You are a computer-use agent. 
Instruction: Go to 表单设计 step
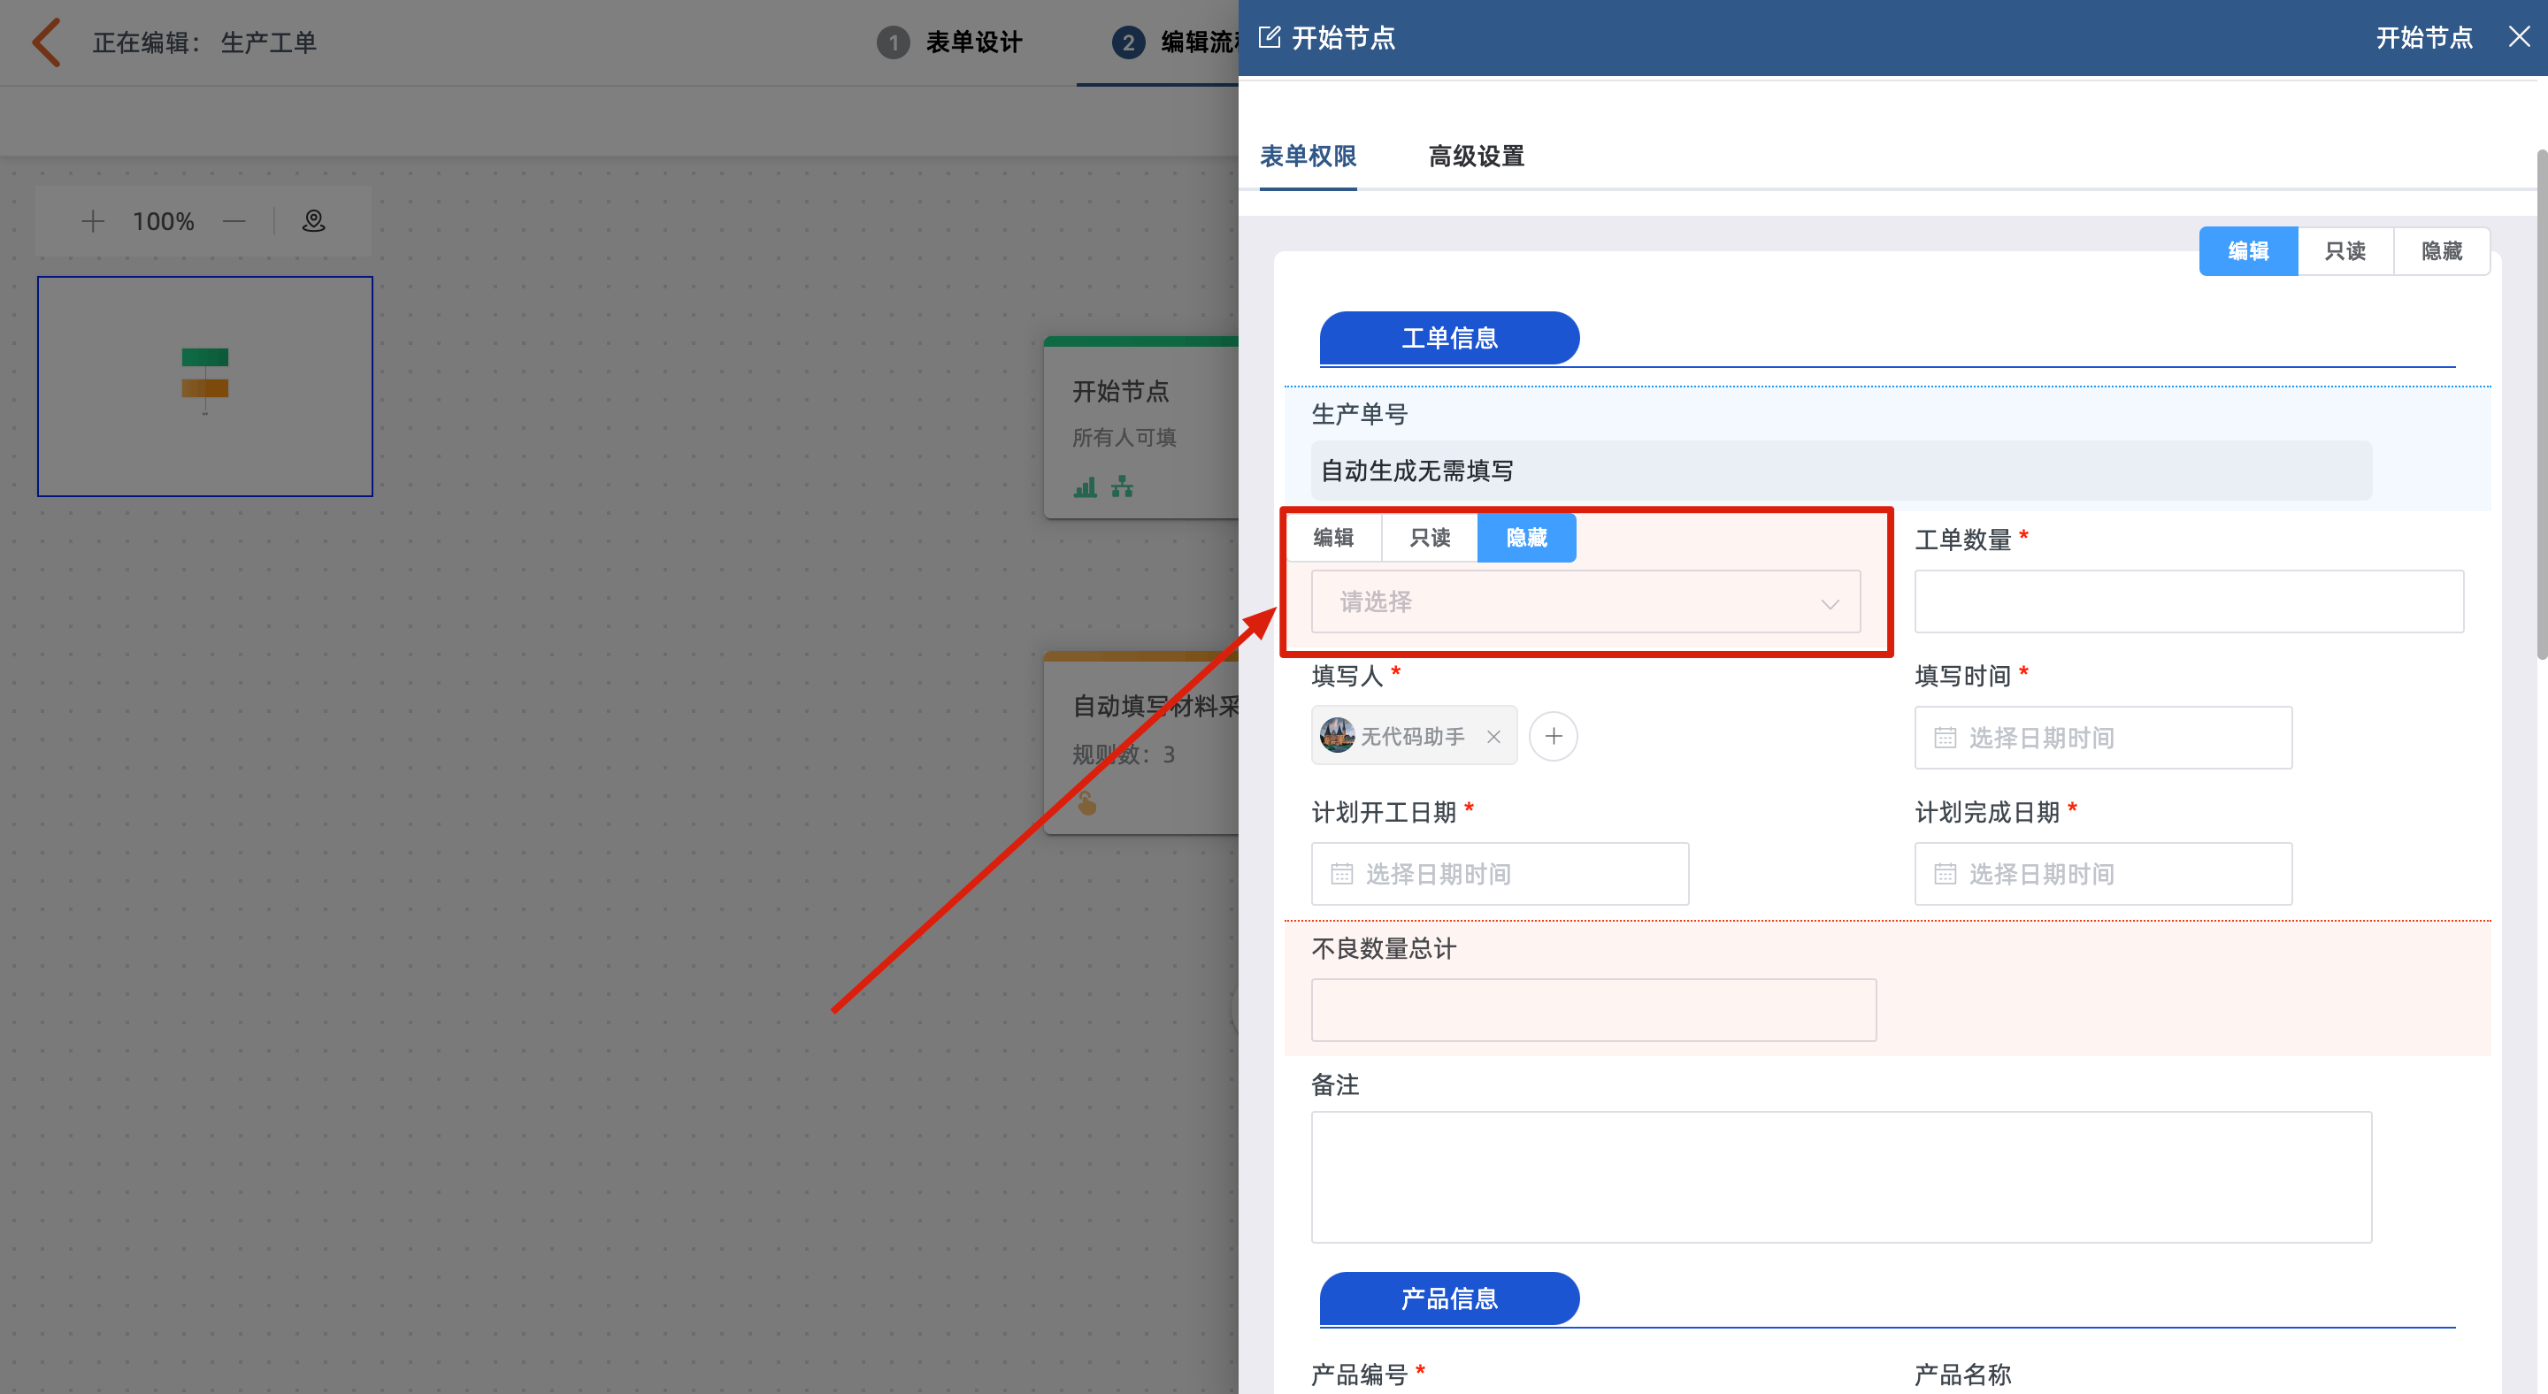pos(972,42)
